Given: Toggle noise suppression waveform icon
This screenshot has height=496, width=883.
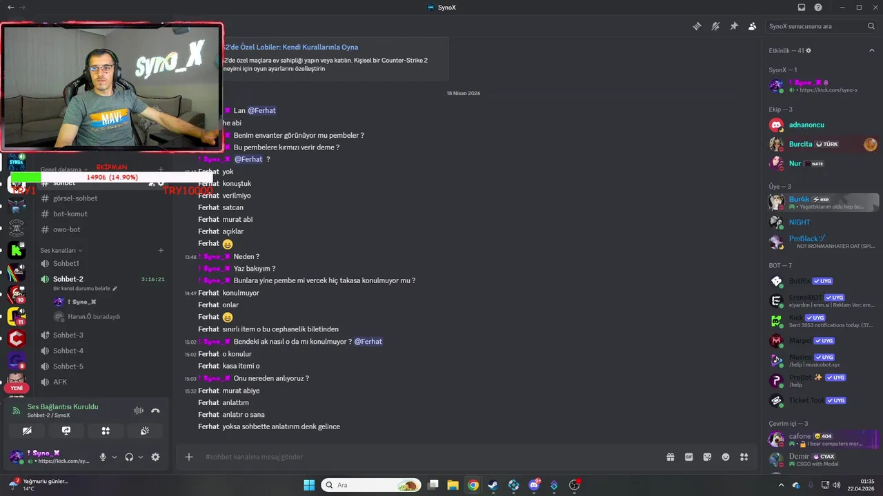Looking at the screenshot, I should [x=139, y=411].
